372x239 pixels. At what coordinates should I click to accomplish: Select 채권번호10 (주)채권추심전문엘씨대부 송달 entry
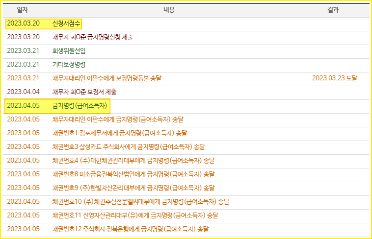[x=141, y=202]
